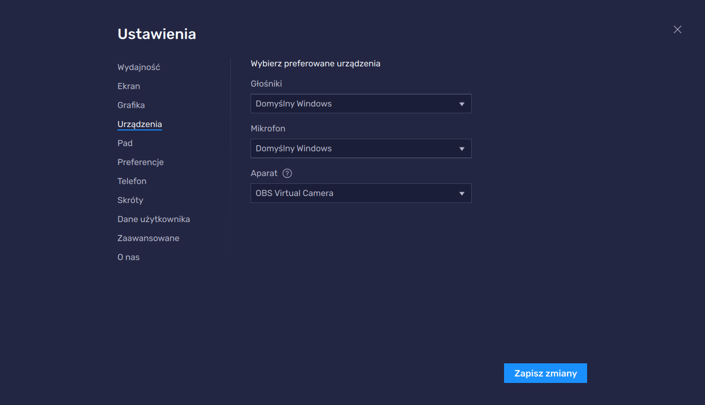This screenshot has width=705, height=405.
Task: Close the Ustawienia settings window
Action: 677,29
